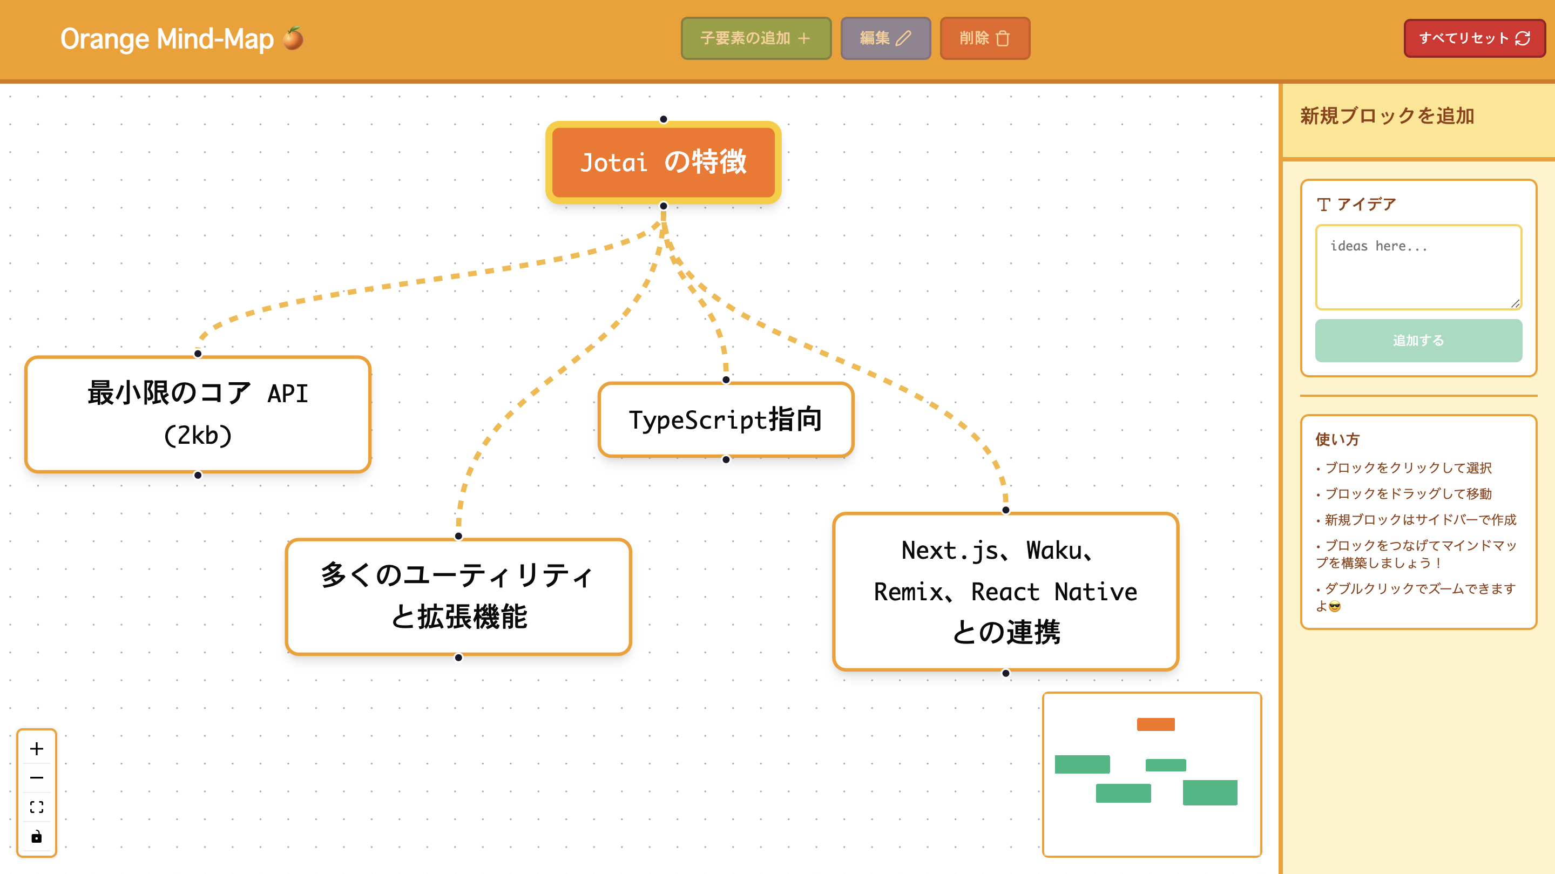Select the Next.js、Waku、Remix node
The width and height of the screenshot is (1555, 874).
pos(1005,591)
